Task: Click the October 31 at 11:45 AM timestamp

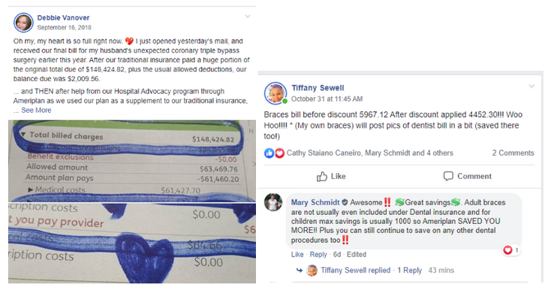Action: 327,98
